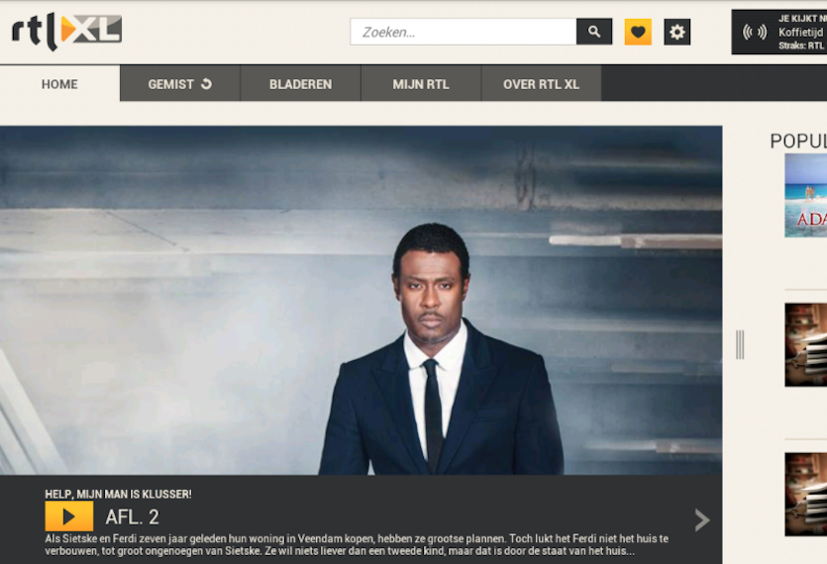Click the Popular section heading
Viewport: 827px width, 564px height.
pyautogui.click(x=798, y=141)
